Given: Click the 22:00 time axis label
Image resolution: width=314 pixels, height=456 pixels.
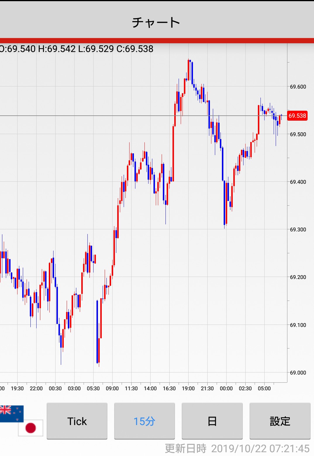Looking at the screenshot, I should 36,389.
